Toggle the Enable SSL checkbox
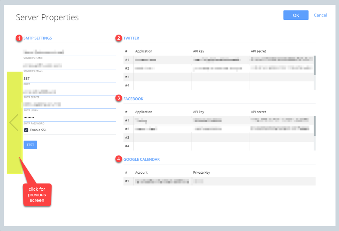 click(x=26, y=130)
